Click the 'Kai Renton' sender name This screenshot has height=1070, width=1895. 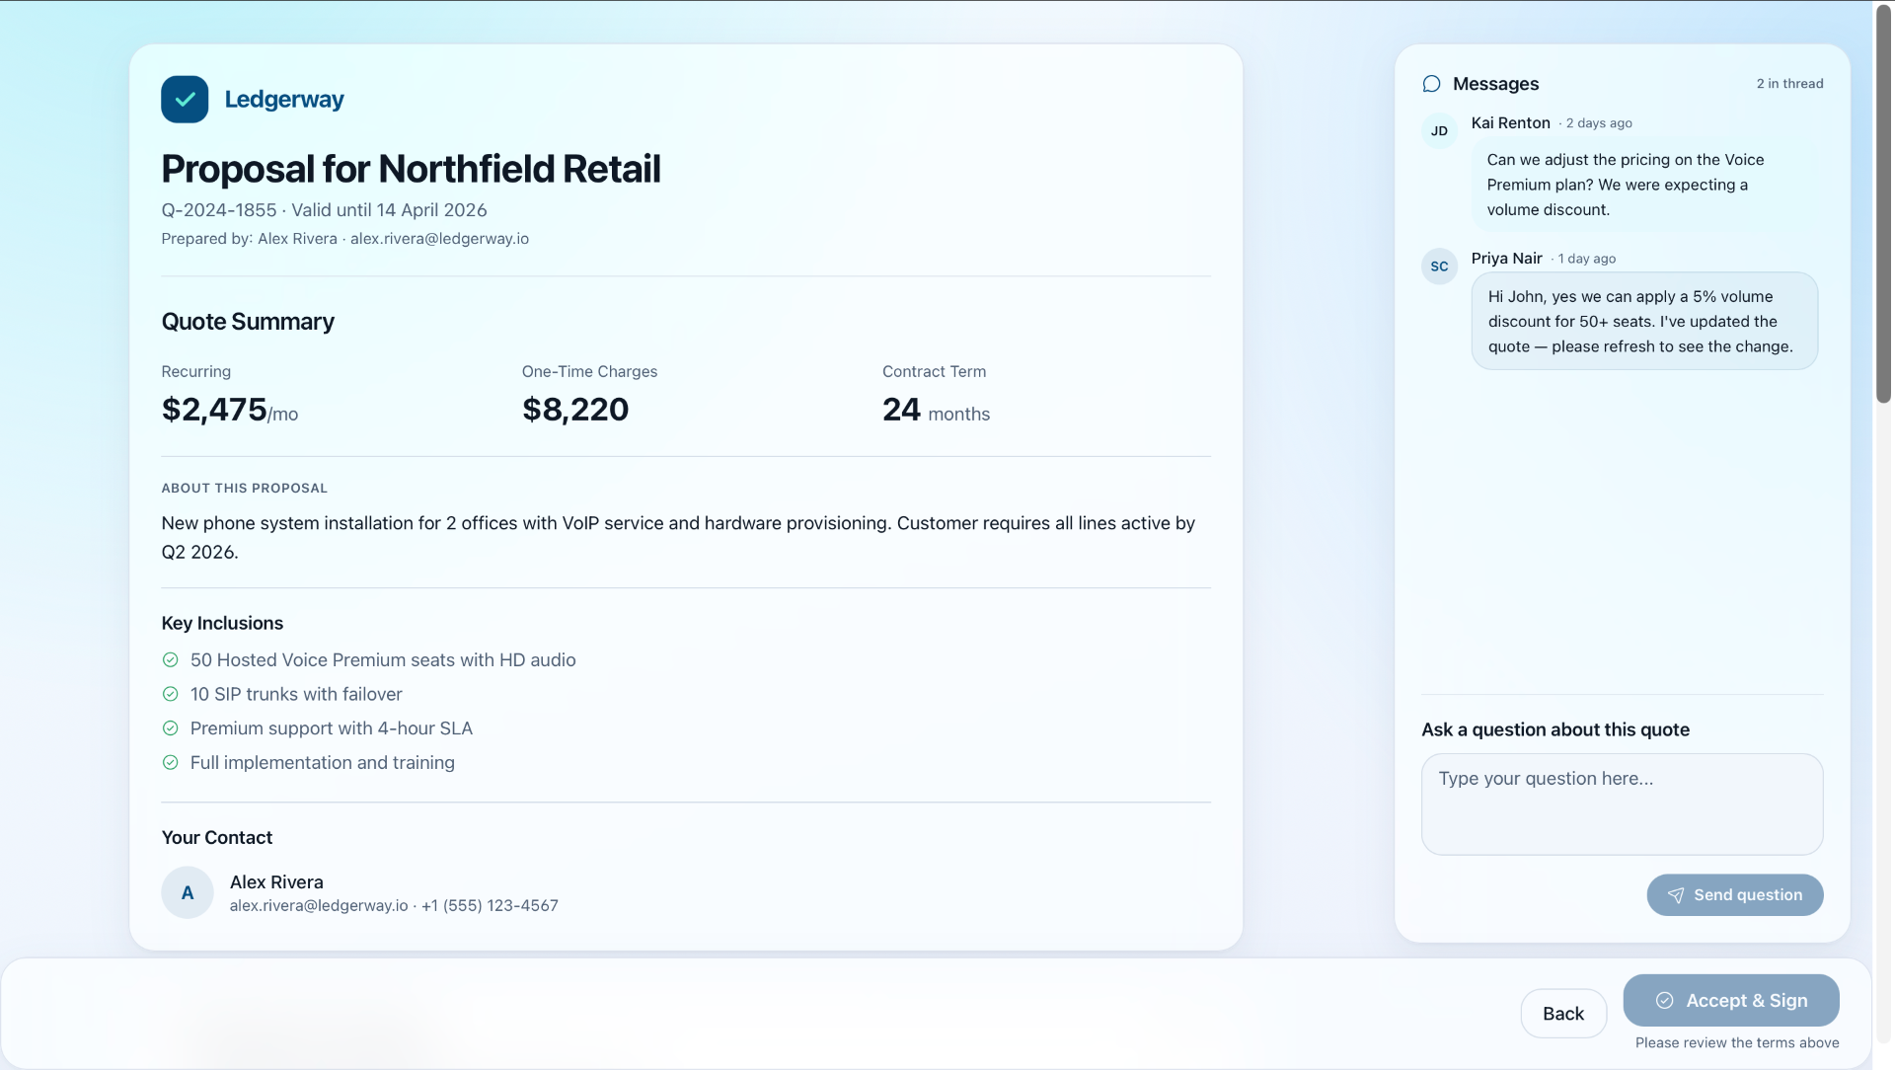tap(1510, 122)
